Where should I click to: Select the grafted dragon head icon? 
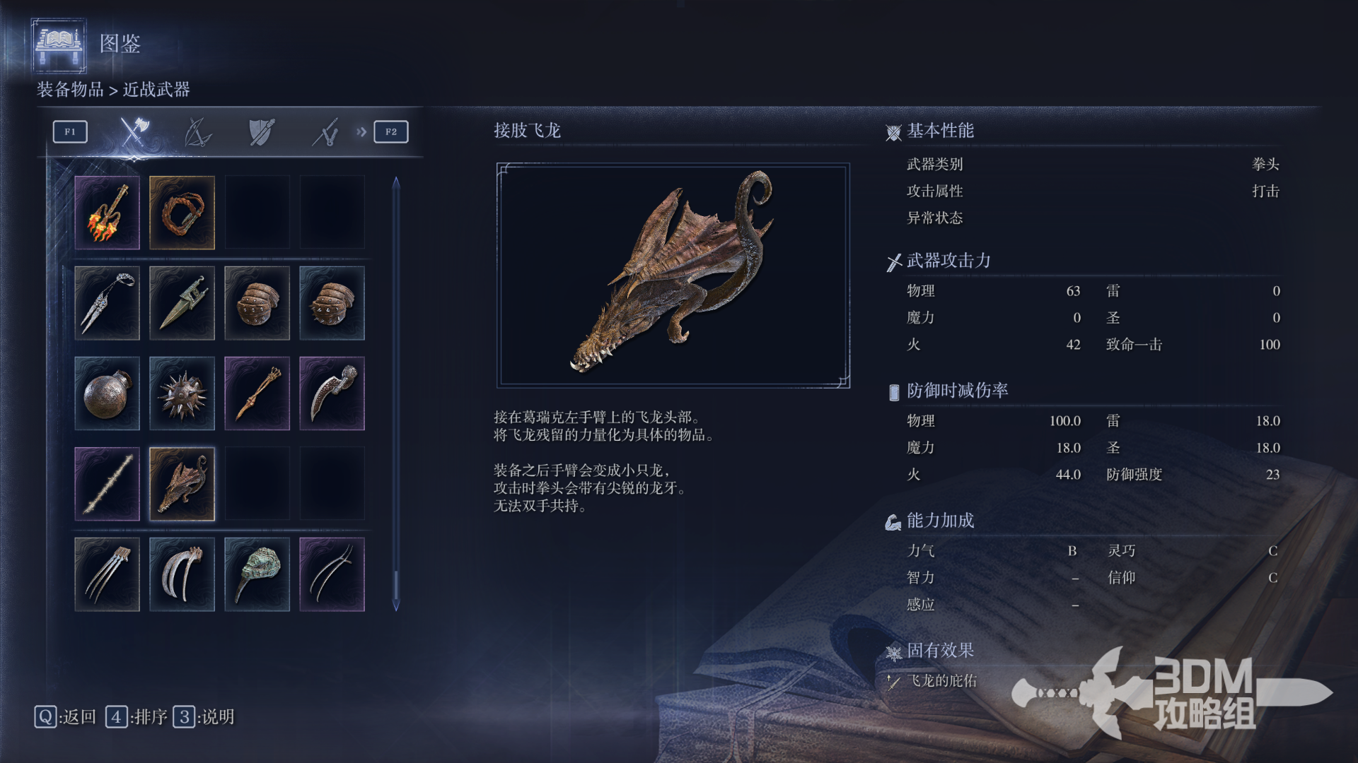182,484
